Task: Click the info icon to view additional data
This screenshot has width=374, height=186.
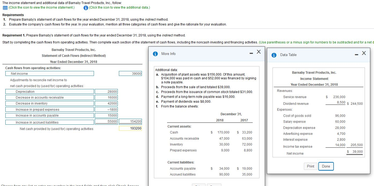Action: (86, 8)
